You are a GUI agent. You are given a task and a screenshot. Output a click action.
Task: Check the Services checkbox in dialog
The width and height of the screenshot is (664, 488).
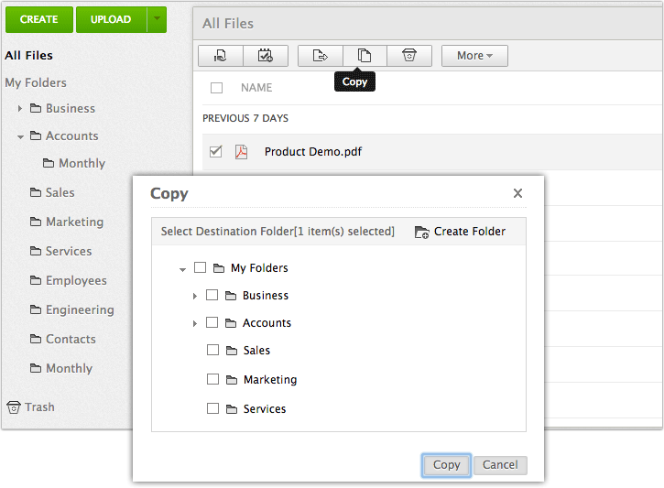(x=212, y=408)
